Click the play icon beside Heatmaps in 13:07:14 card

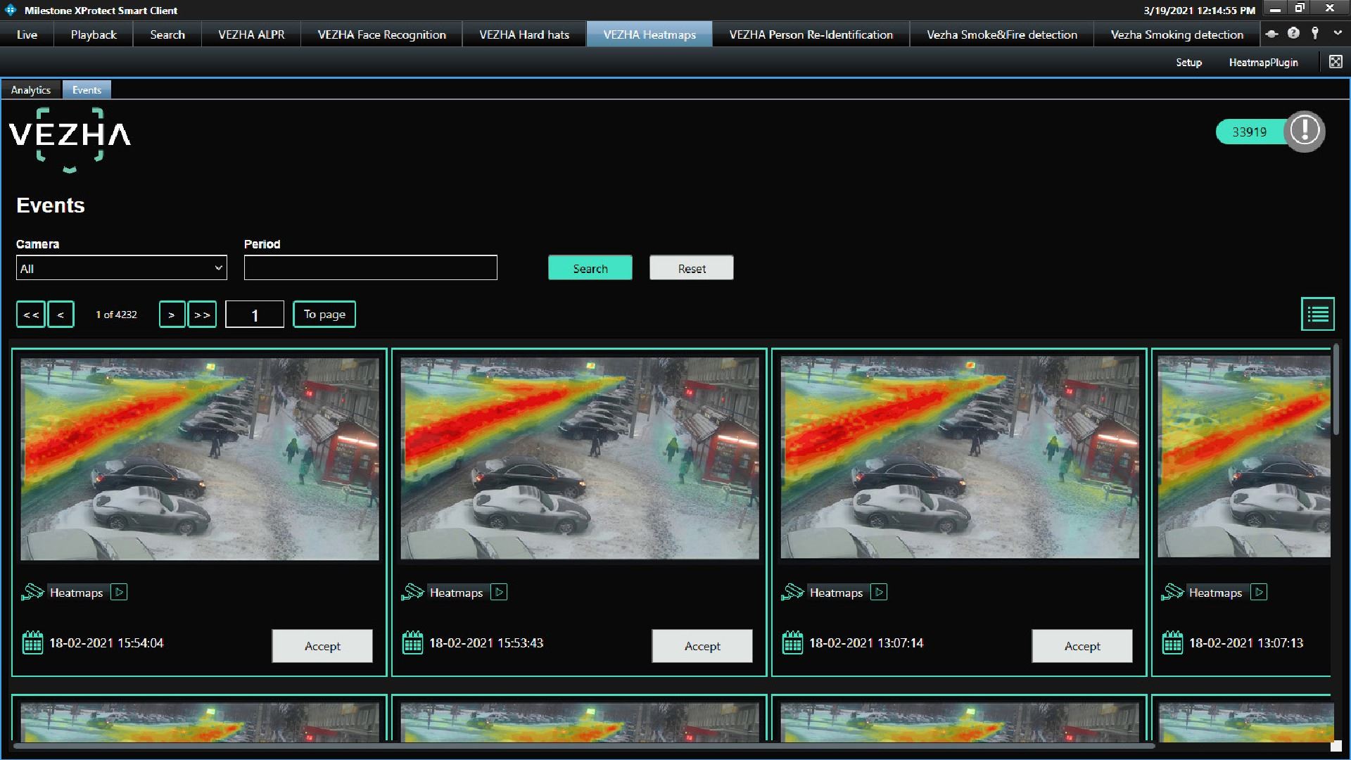[879, 592]
